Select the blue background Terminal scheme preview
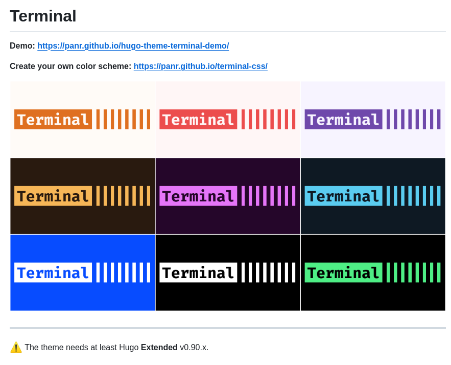The image size is (451, 365). [x=82, y=272]
